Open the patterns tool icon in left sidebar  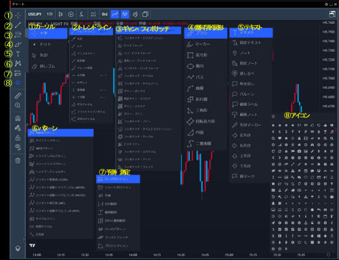click(18, 64)
